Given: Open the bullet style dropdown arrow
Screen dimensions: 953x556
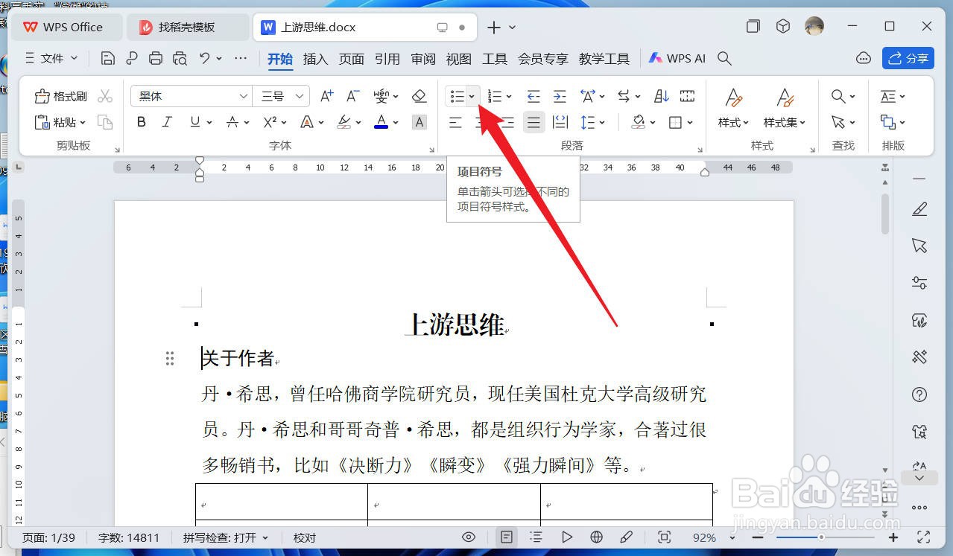Looking at the screenshot, I should (x=470, y=96).
